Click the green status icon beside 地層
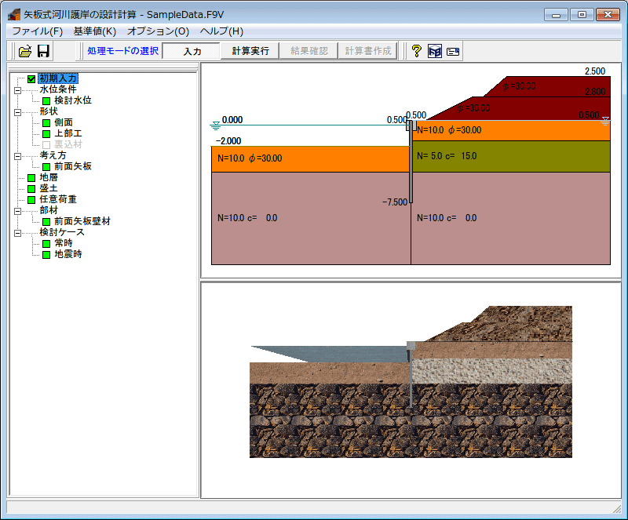The image size is (628, 520). coord(31,178)
